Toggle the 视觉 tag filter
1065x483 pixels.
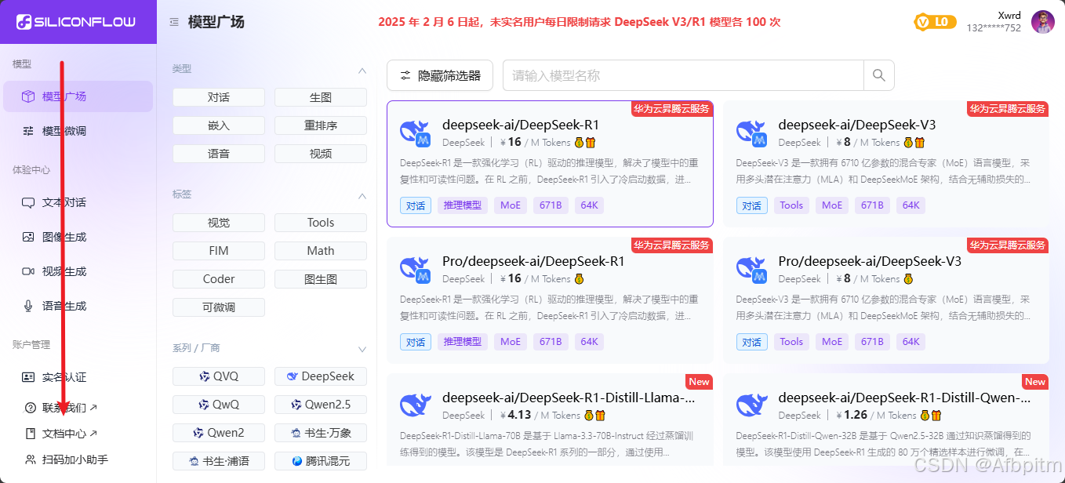[x=219, y=223]
